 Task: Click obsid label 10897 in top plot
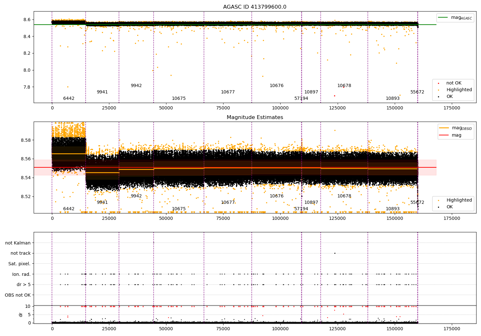[x=311, y=92]
